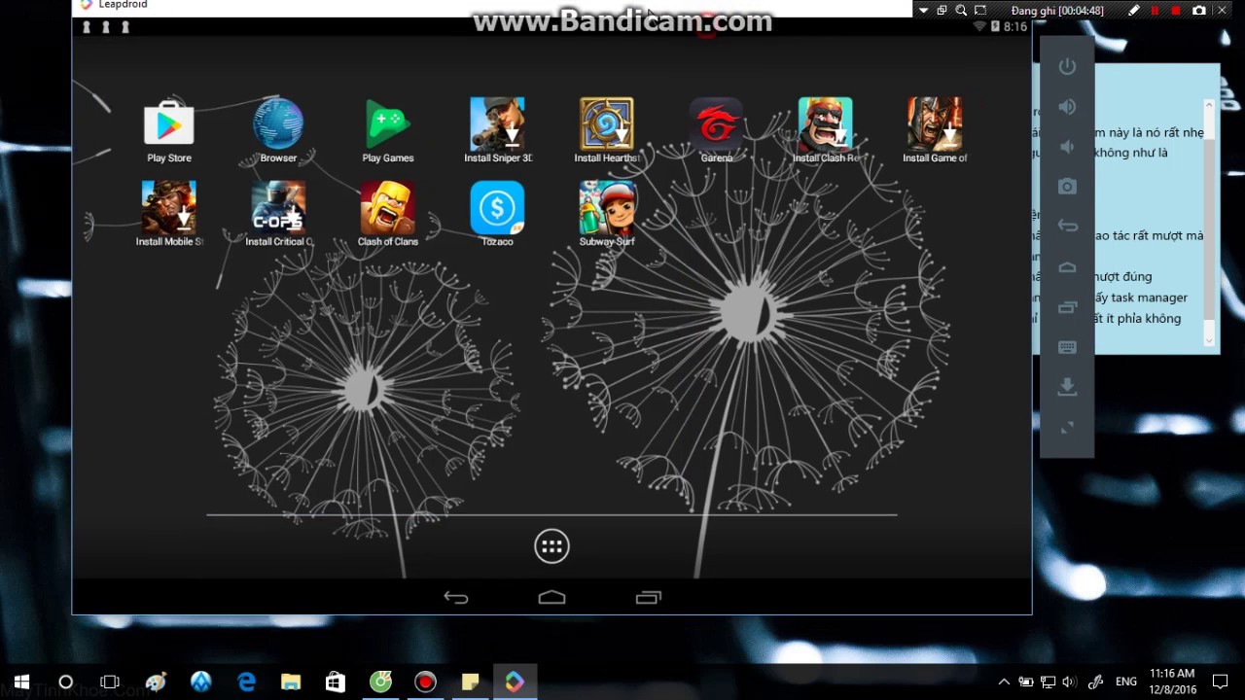Open Windows Action Center notifications
1245x700 pixels.
point(1221,682)
